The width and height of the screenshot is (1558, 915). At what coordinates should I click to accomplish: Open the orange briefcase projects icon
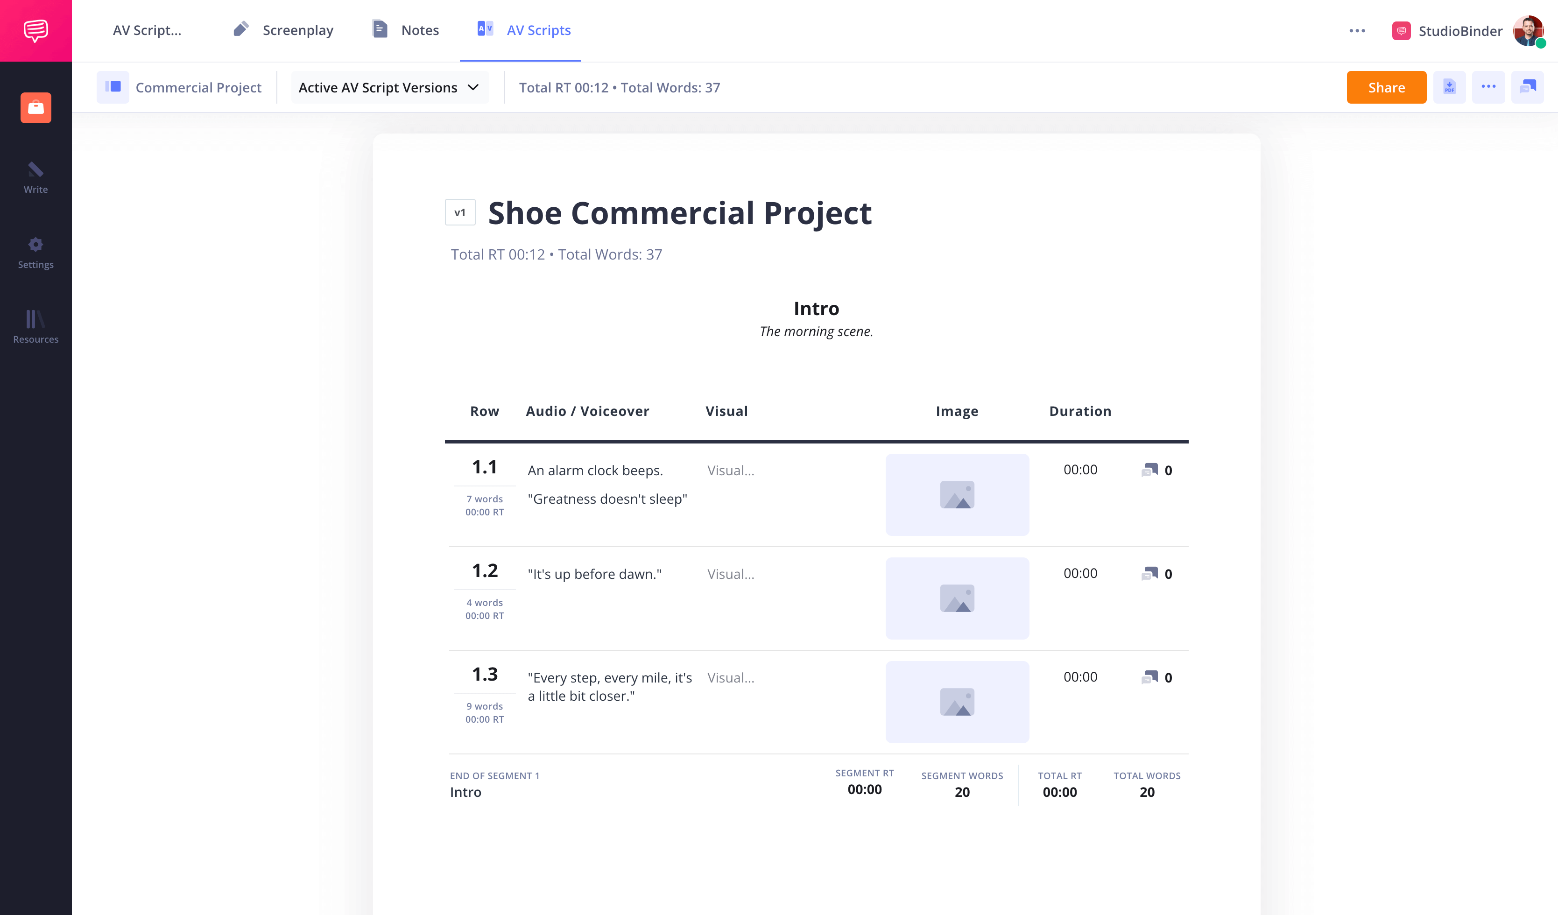pyautogui.click(x=35, y=107)
